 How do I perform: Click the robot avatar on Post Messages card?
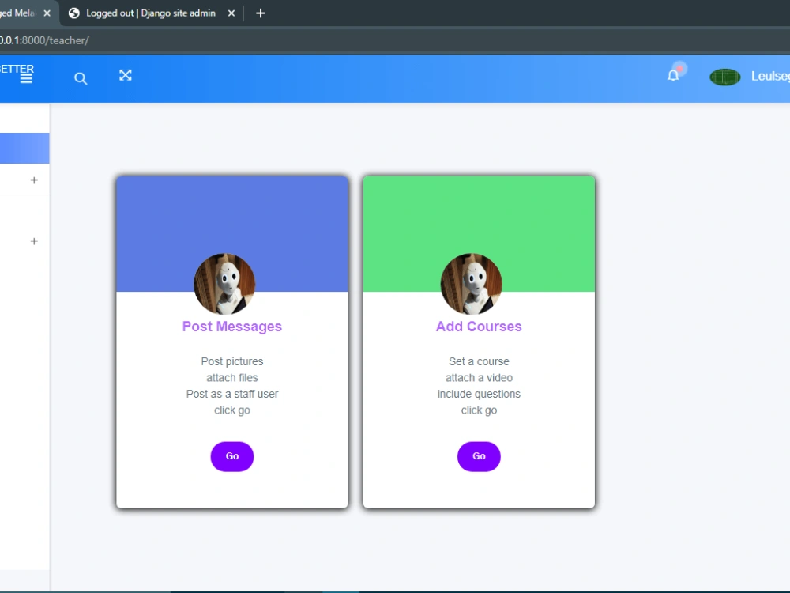[x=224, y=284]
